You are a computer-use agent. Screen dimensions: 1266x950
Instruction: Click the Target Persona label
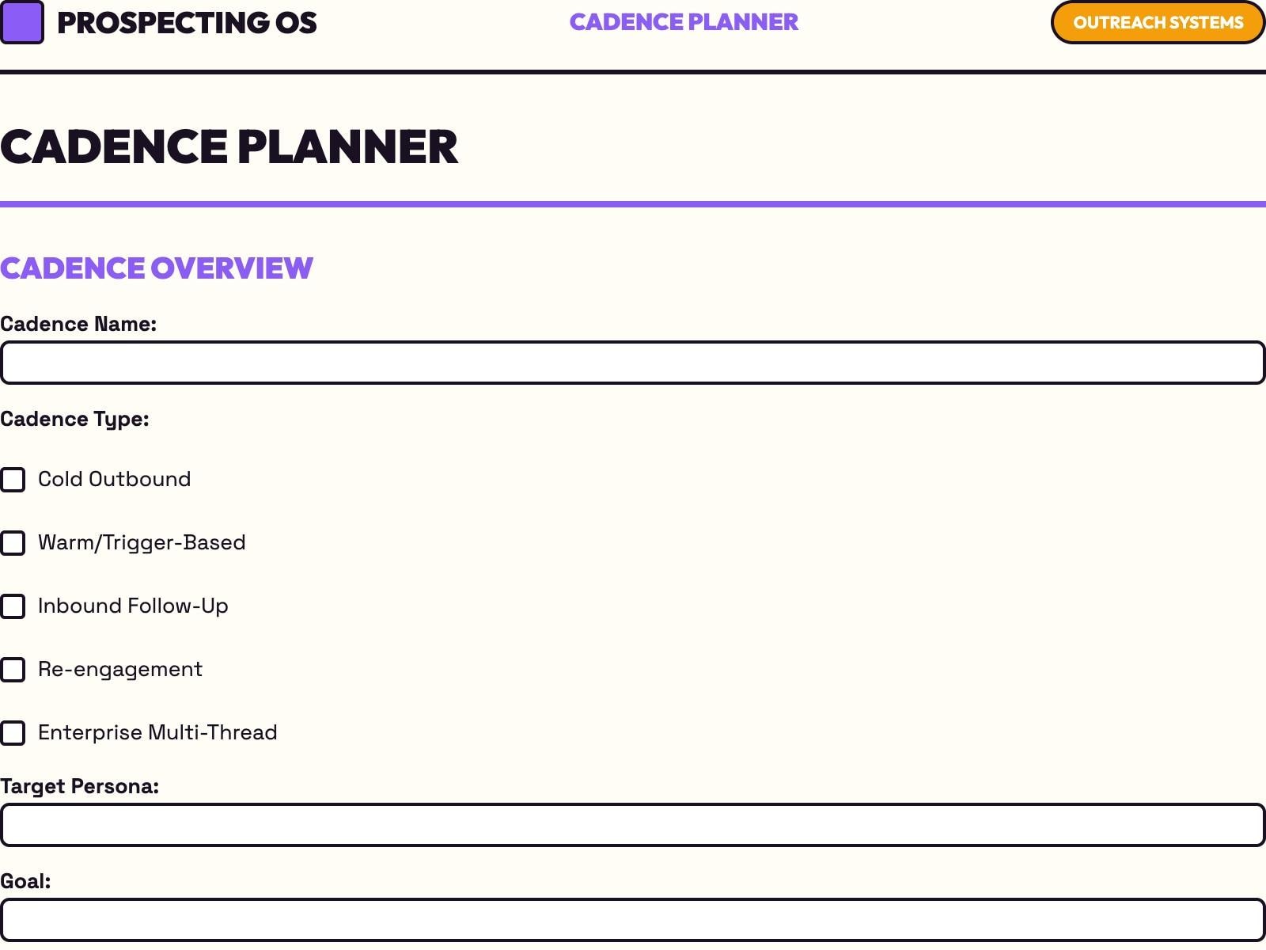(81, 785)
